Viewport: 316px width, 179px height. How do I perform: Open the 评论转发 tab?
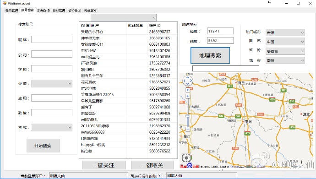coord(75,11)
